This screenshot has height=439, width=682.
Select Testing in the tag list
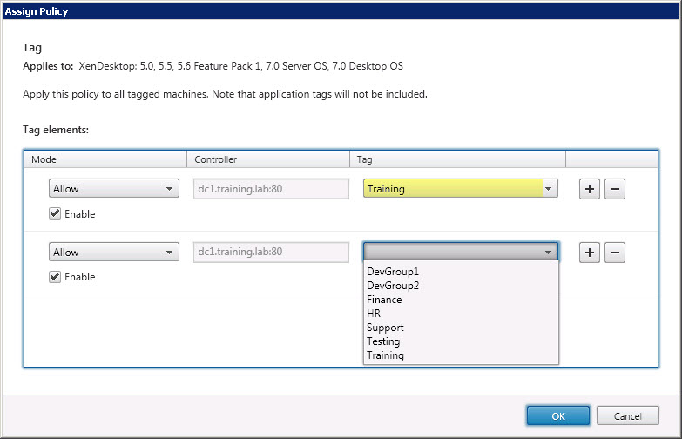tap(383, 341)
